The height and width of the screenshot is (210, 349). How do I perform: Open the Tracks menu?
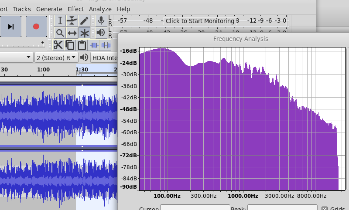pos(22,9)
